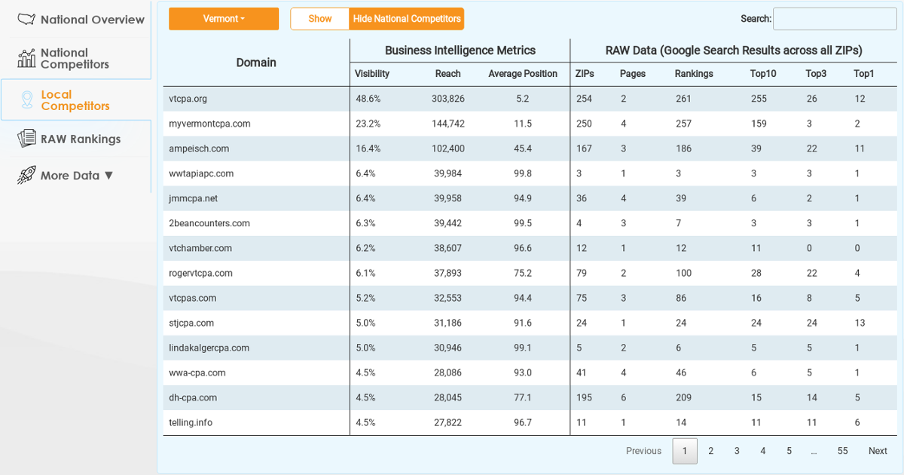Viewport: 904px width, 475px height.
Task: Click domain jmmcpa.net
Action: tap(194, 198)
